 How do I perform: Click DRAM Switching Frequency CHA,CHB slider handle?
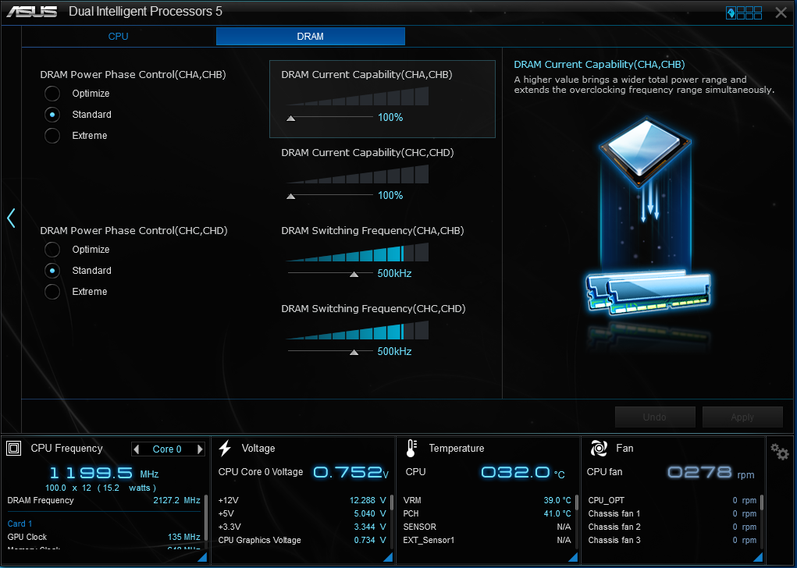pos(354,275)
